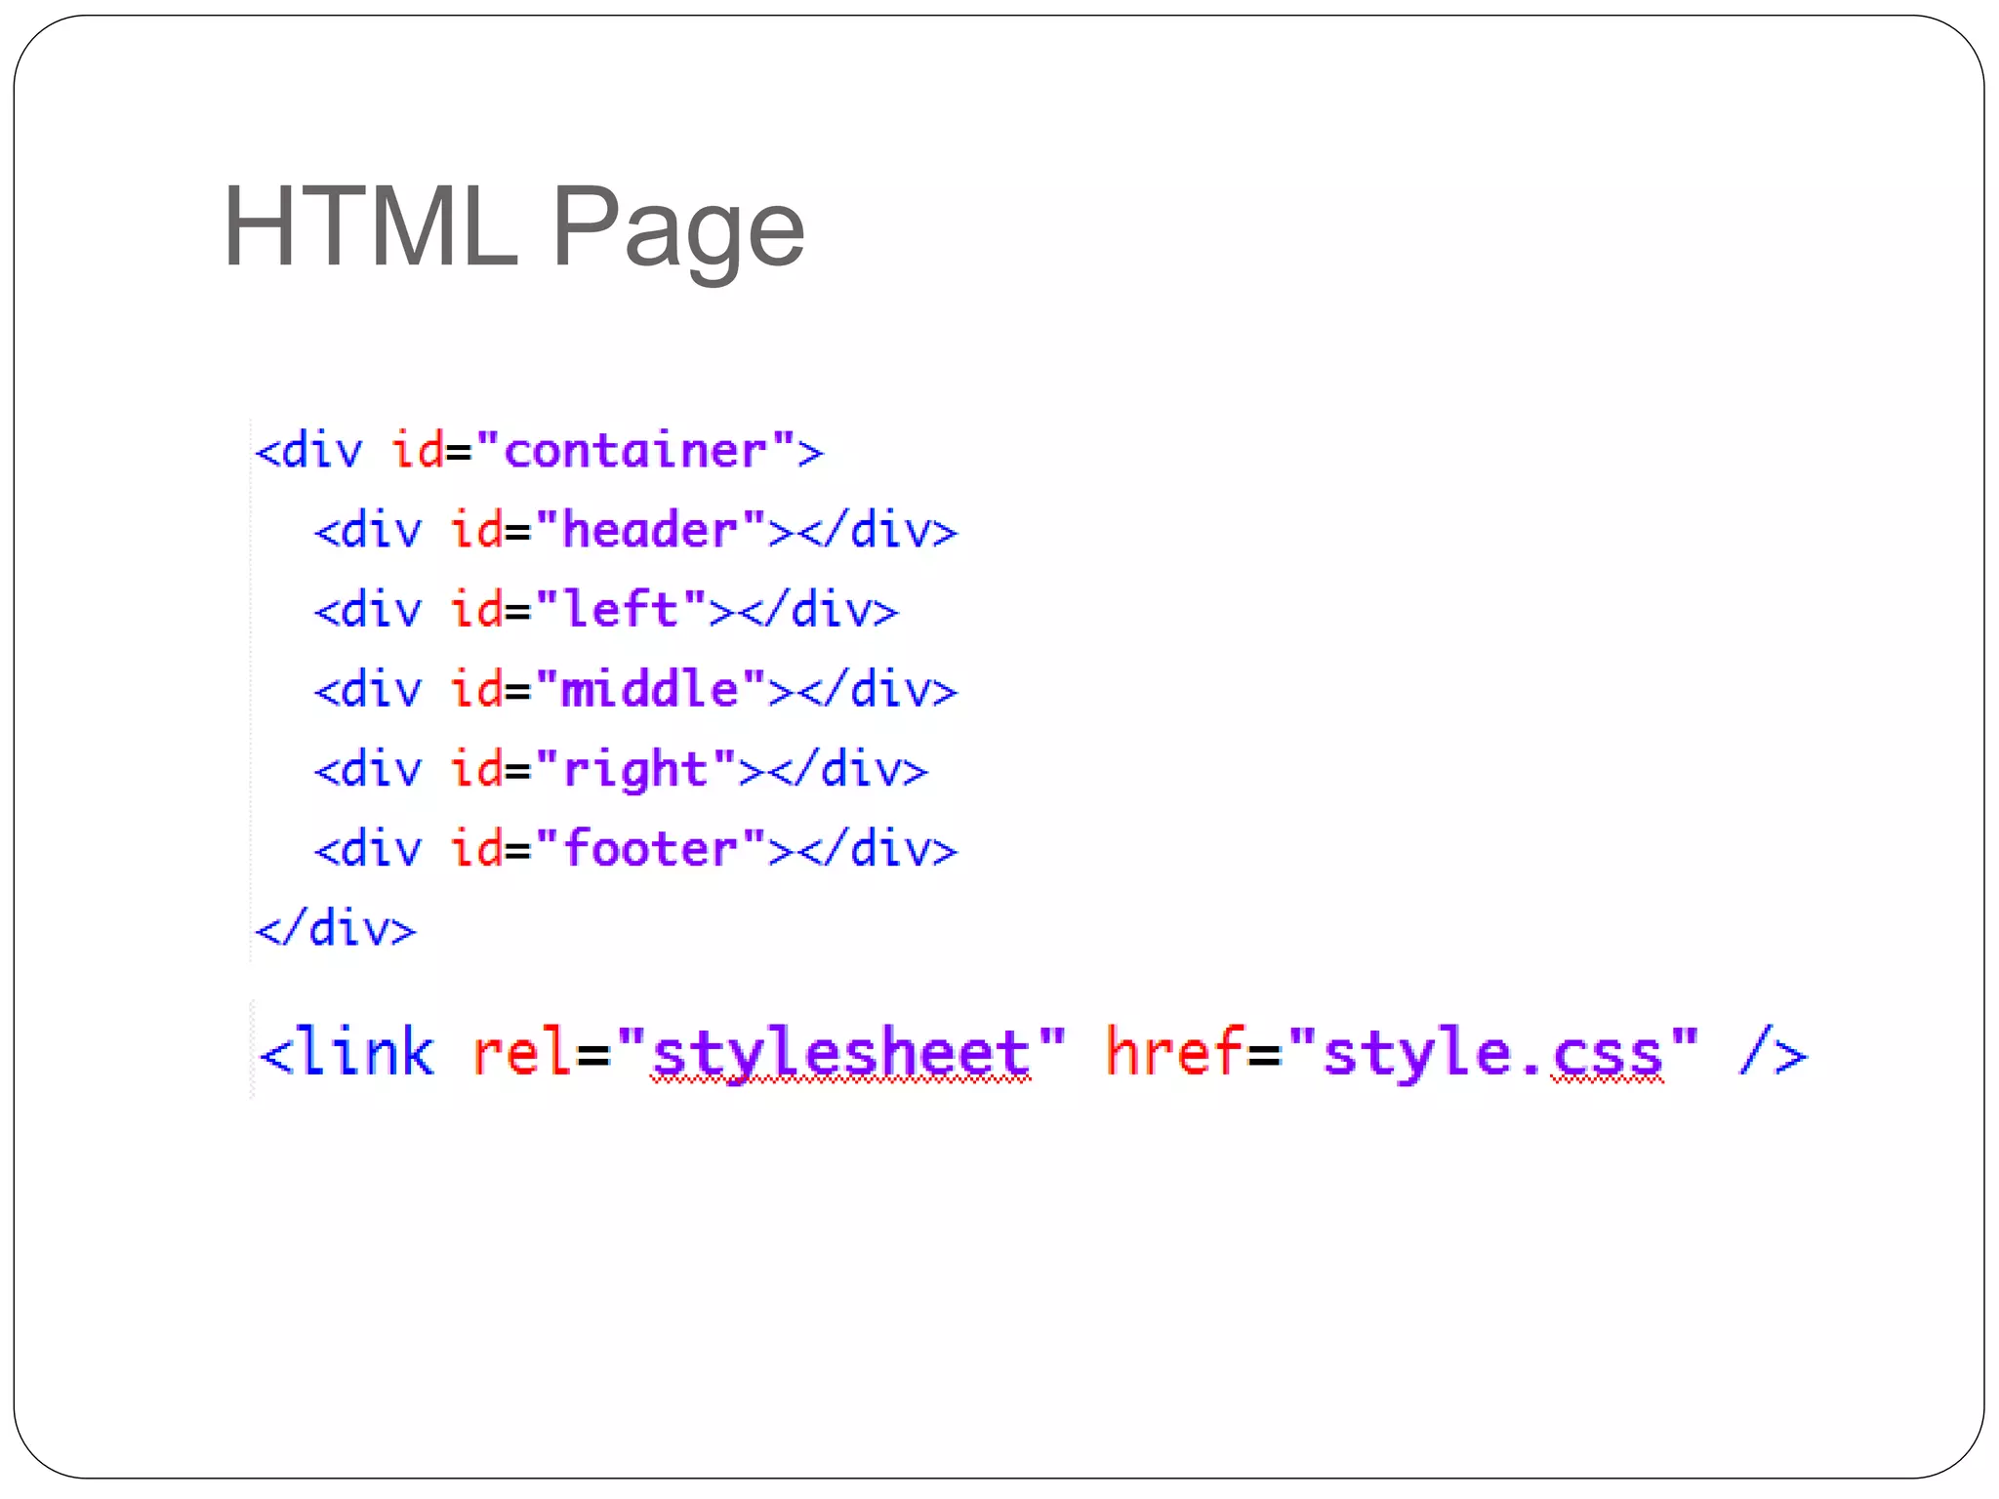Click the "left" id value text
Image resolution: width=1999 pixels, height=1499 pixels.
tap(621, 611)
